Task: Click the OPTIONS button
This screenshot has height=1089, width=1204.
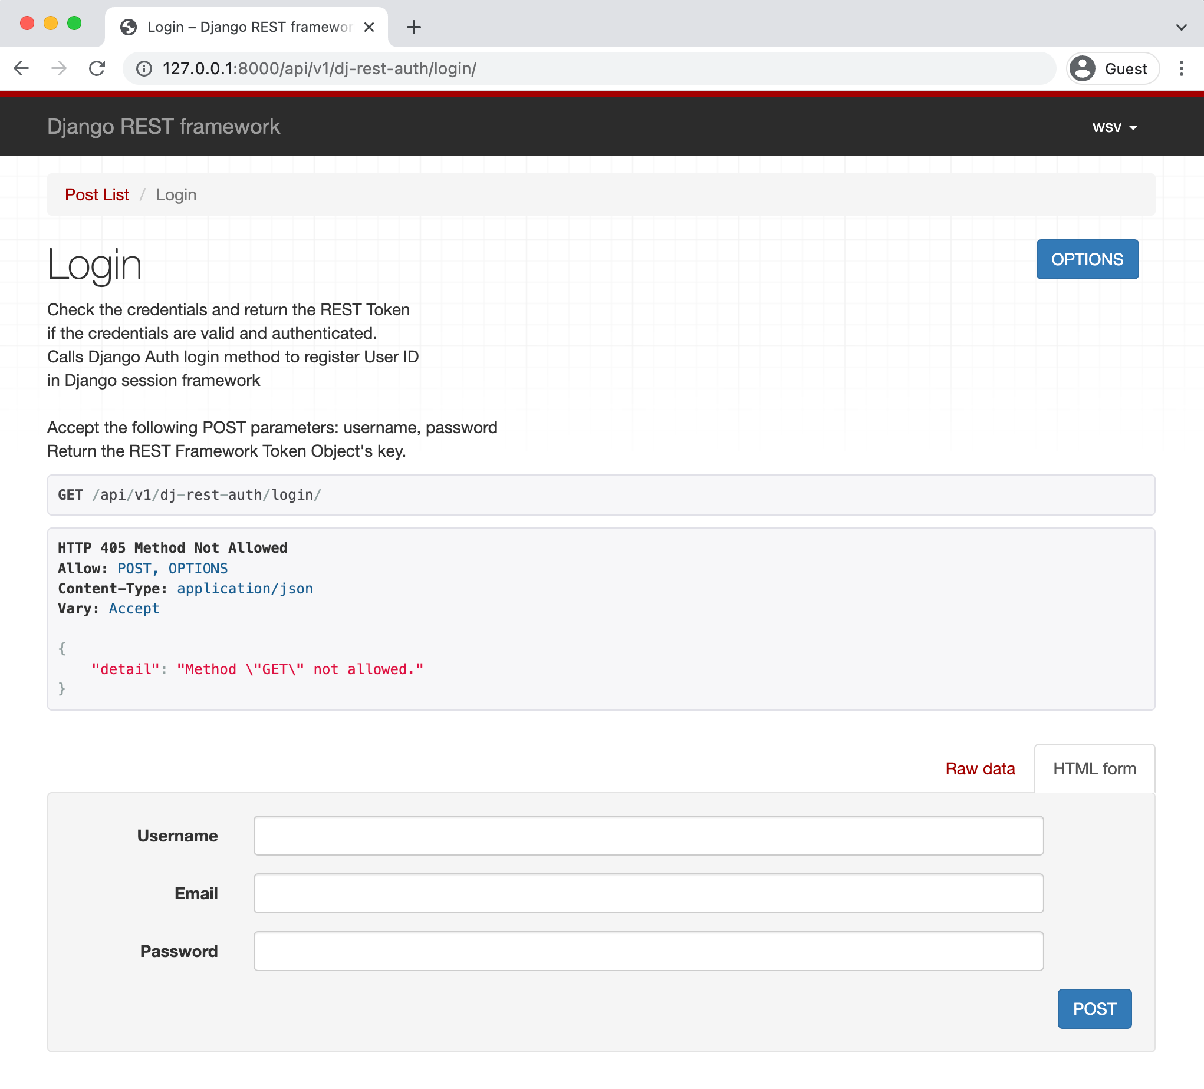Action: coord(1087,259)
